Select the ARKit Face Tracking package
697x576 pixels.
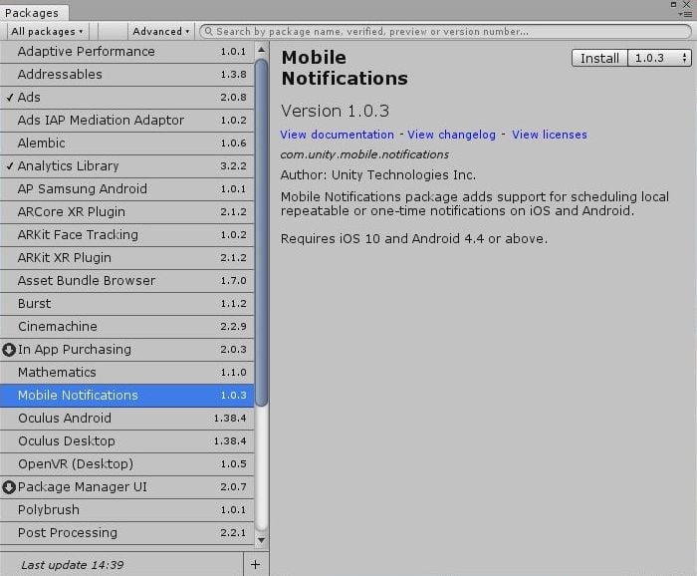pos(127,235)
